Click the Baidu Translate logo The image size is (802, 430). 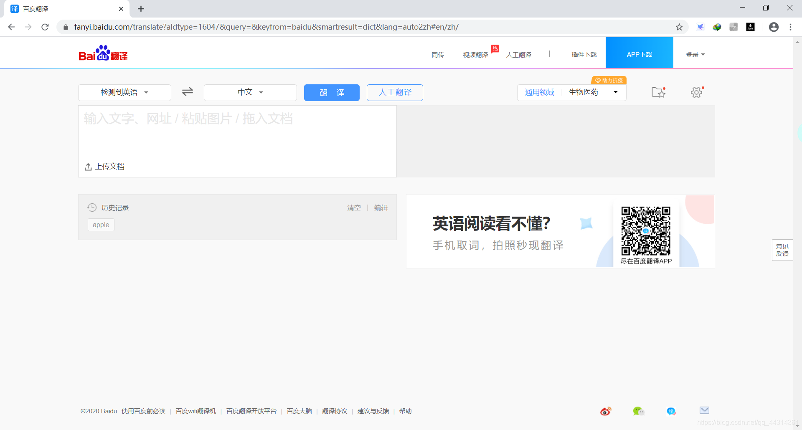103,53
